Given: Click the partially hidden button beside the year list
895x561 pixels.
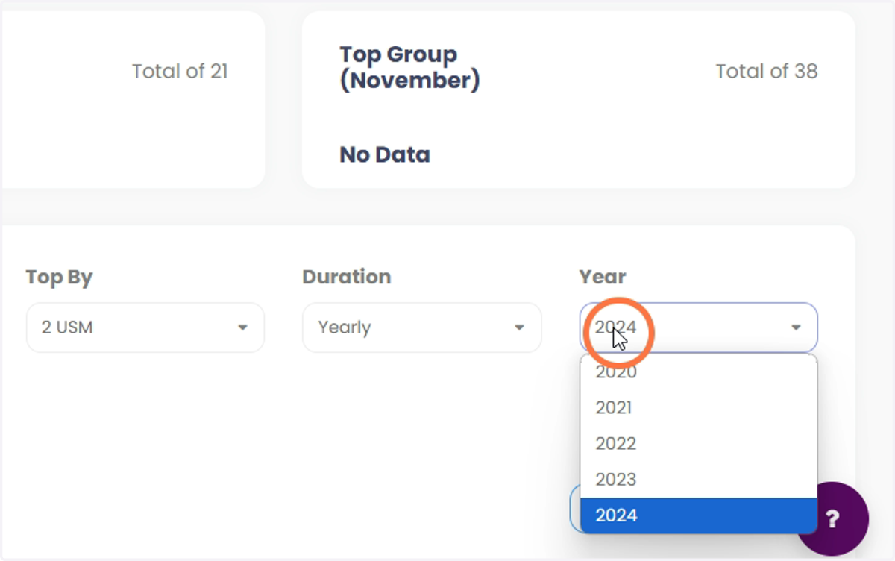Looking at the screenshot, I should pos(575,509).
